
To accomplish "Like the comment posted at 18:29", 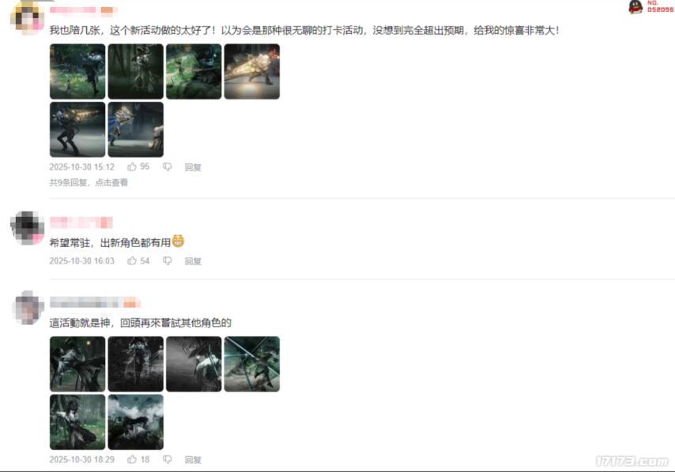I will tap(132, 459).
